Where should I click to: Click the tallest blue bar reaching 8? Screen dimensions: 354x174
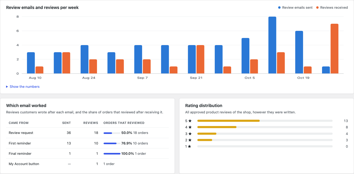point(272,45)
